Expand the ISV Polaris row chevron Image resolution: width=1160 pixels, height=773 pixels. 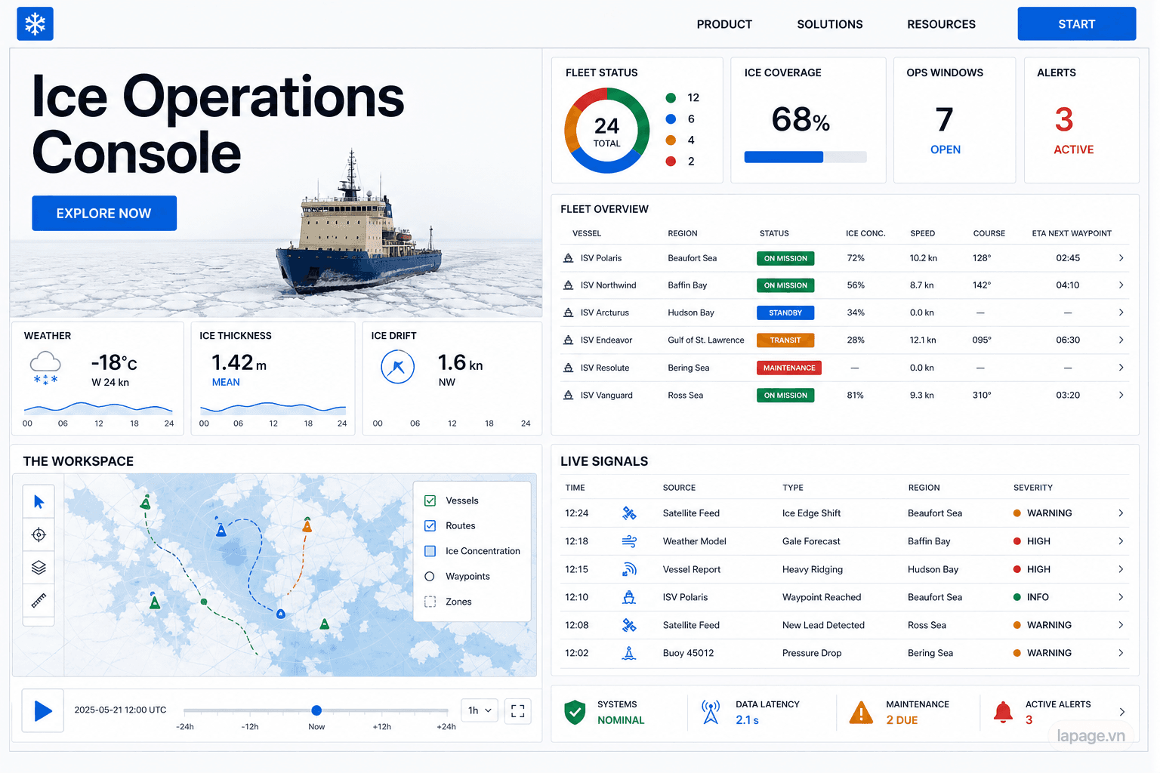pos(1121,258)
